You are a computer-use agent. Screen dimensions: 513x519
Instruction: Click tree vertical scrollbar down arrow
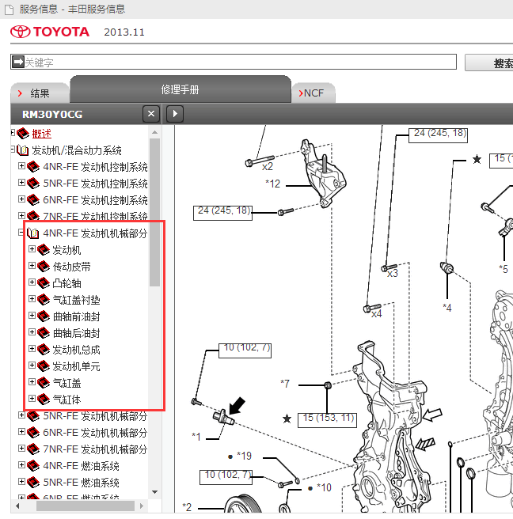click(x=154, y=492)
